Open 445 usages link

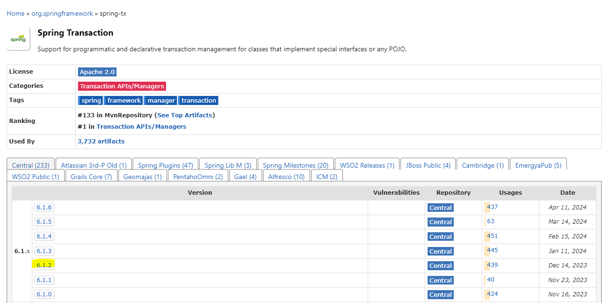pyautogui.click(x=492, y=250)
